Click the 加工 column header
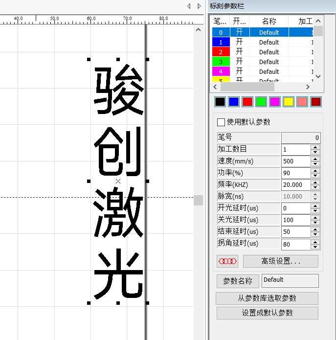This screenshot has height=340, width=336. click(x=301, y=21)
